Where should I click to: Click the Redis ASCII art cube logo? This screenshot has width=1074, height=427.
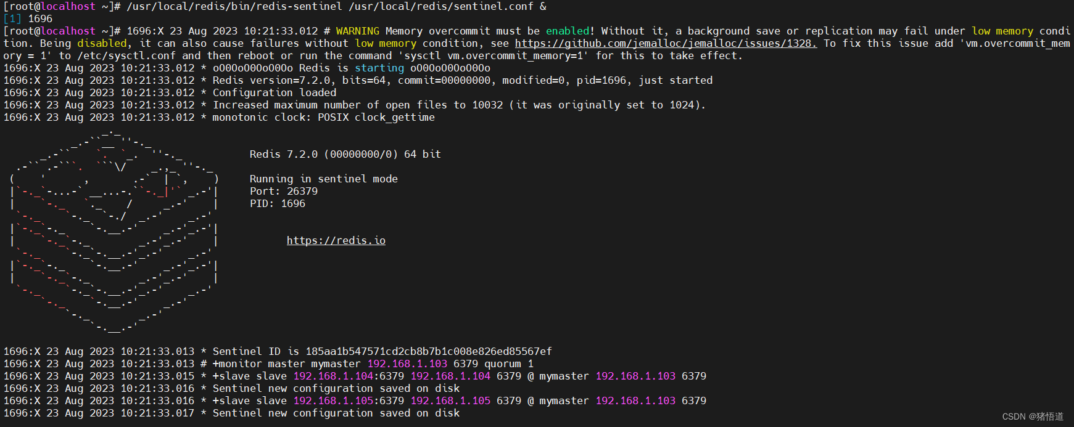click(x=114, y=231)
